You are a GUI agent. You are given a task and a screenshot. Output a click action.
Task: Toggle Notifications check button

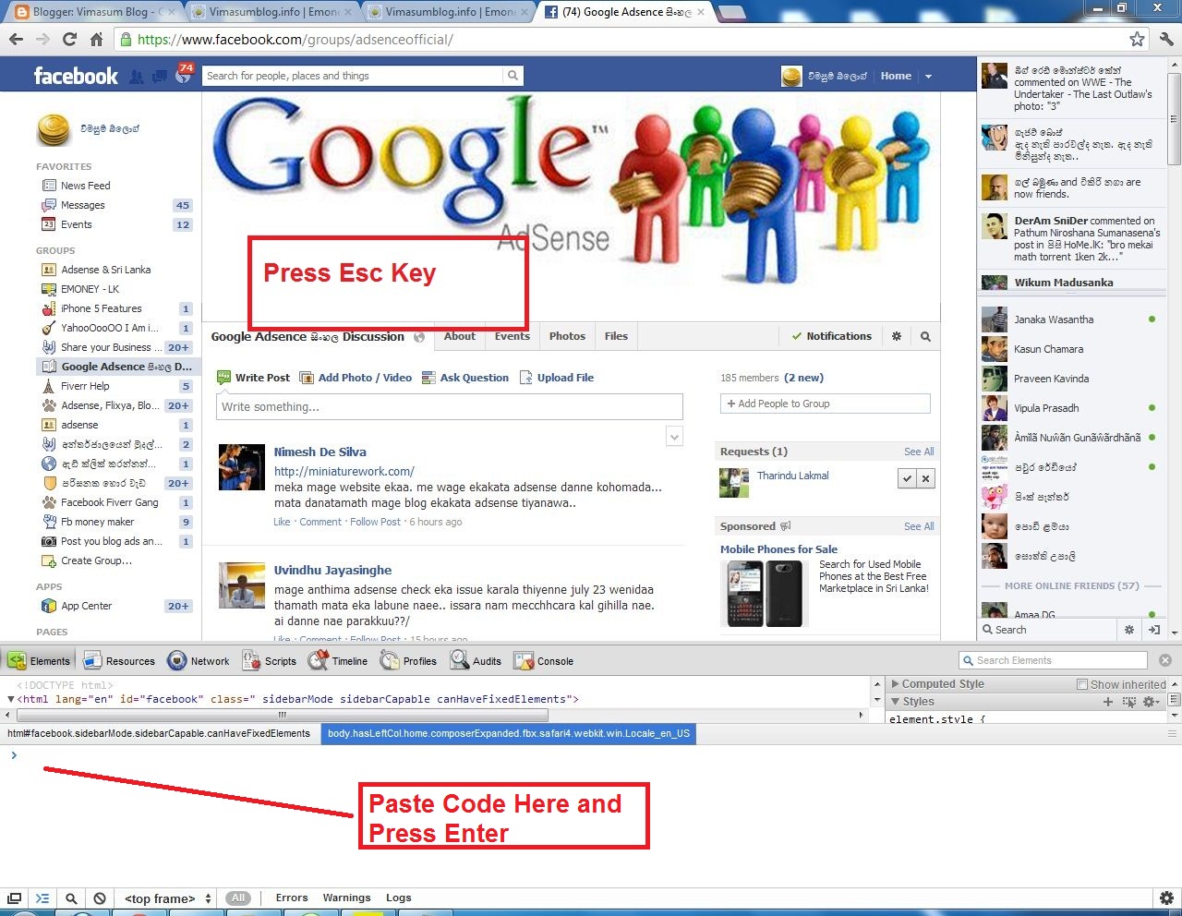832,336
